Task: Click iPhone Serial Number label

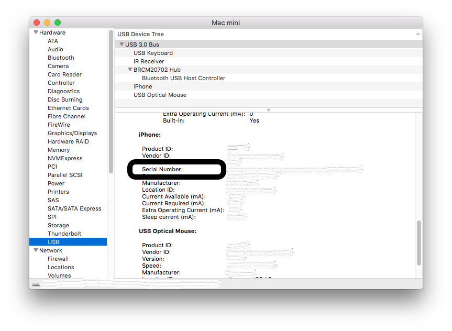Action: [162, 169]
